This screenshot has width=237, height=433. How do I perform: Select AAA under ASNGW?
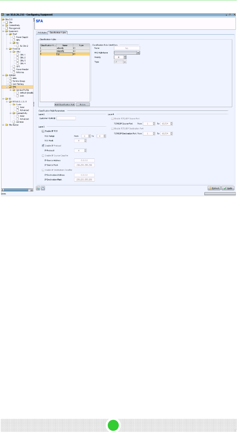[x=13, y=78]
